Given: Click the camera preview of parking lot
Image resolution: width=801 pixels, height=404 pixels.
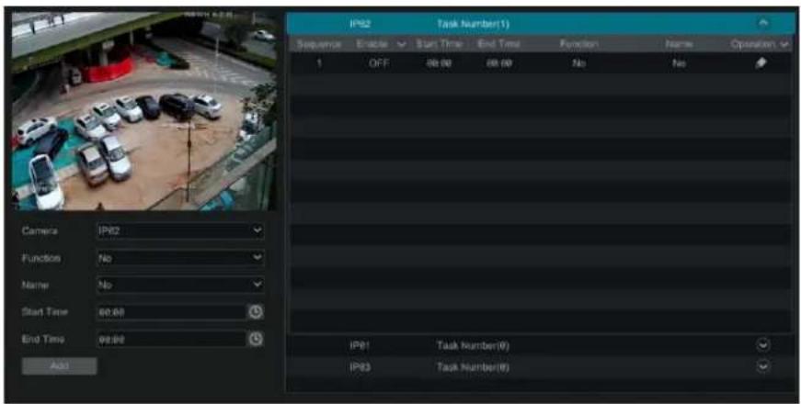Looking at the screenshot, I should 143,111.
